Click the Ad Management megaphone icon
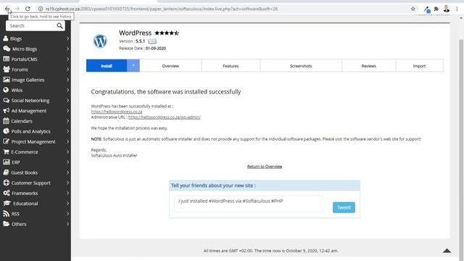 [7, 111]
